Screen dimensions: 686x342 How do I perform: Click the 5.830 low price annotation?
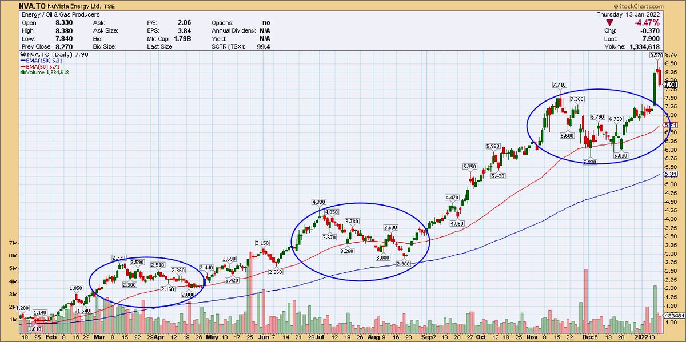click(x=589, y=162)
